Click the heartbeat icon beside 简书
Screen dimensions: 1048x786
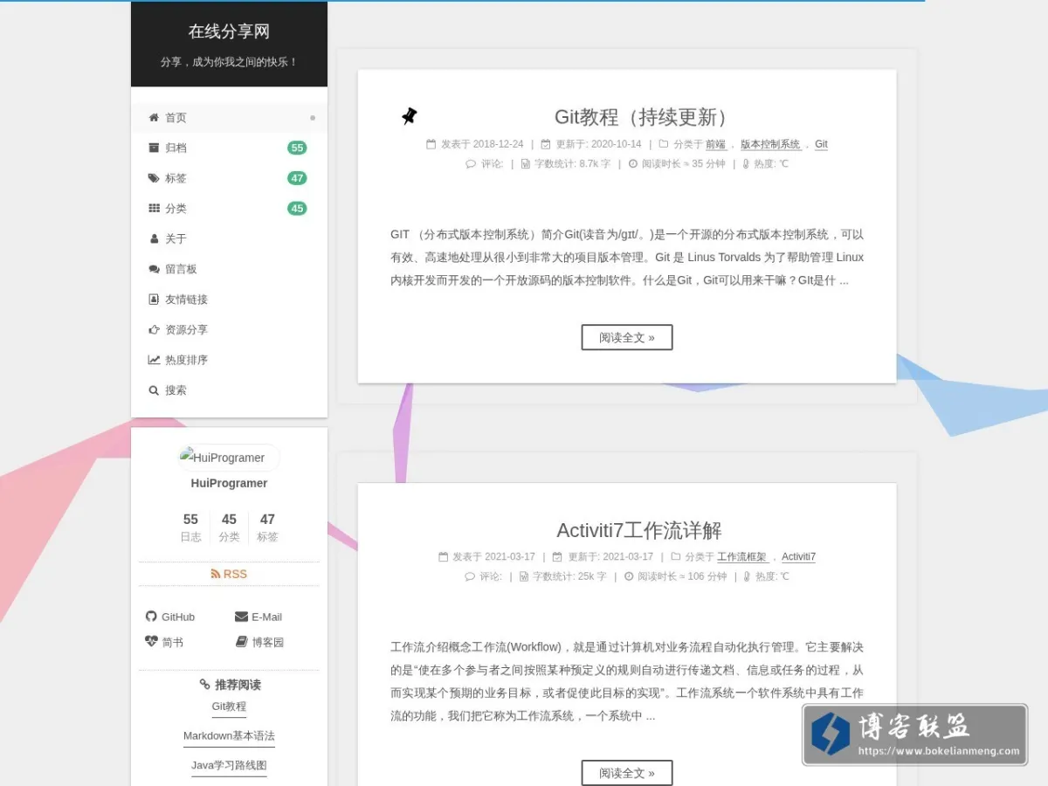[150, 642]
